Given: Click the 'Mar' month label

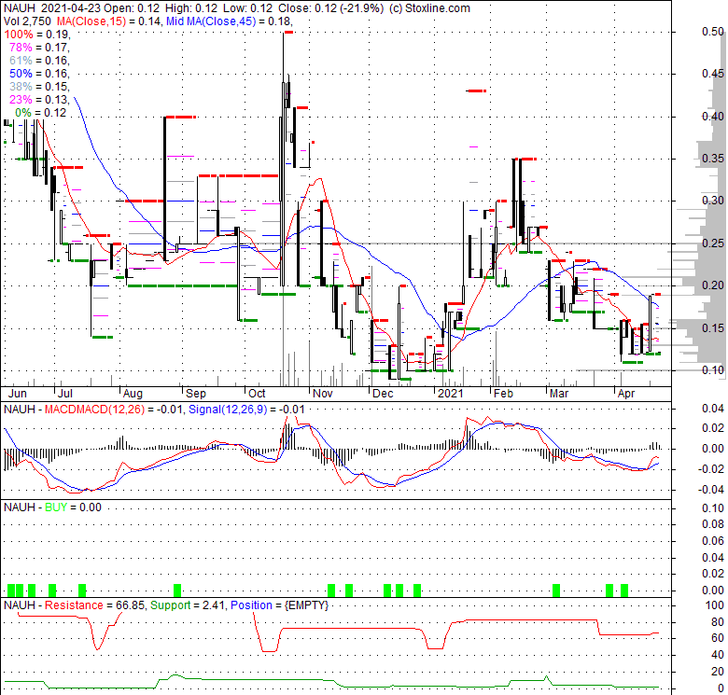Looking at the screenshot, I should pos(559,394).
